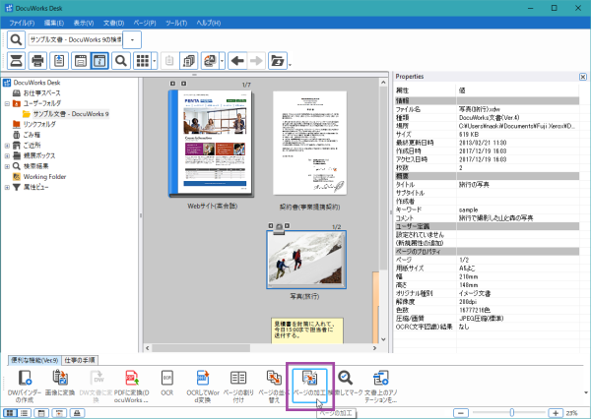
Task: Click the 画像に変換 tool icon
Action: pos(60,377)
